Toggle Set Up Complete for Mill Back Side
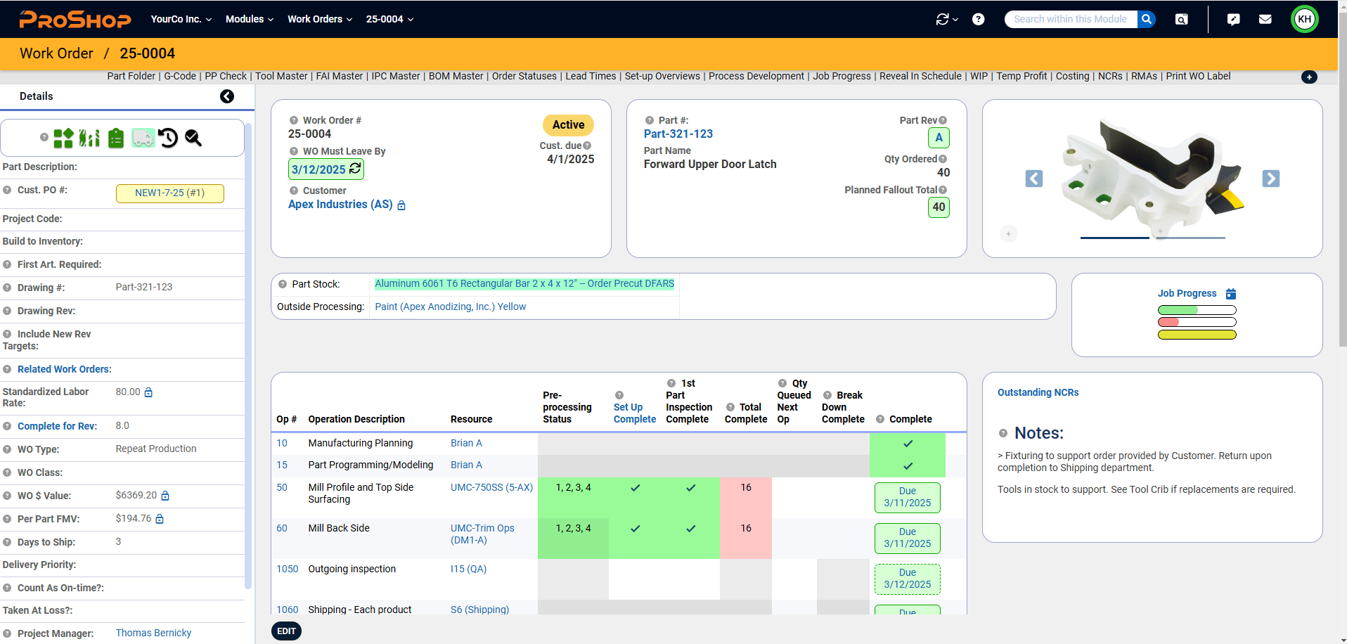 click(x=635, y=529)
